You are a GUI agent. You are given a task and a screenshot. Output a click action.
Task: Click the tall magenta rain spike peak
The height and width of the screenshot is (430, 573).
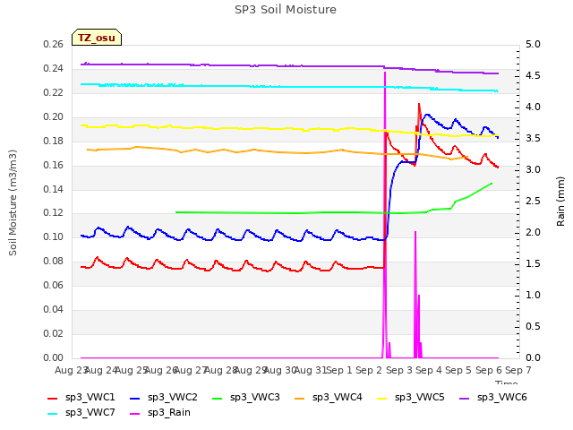385,73
